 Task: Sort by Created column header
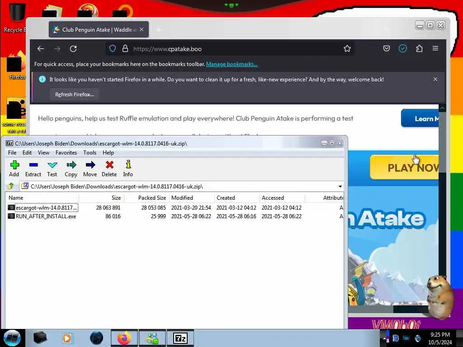click(x=237, y=198)
